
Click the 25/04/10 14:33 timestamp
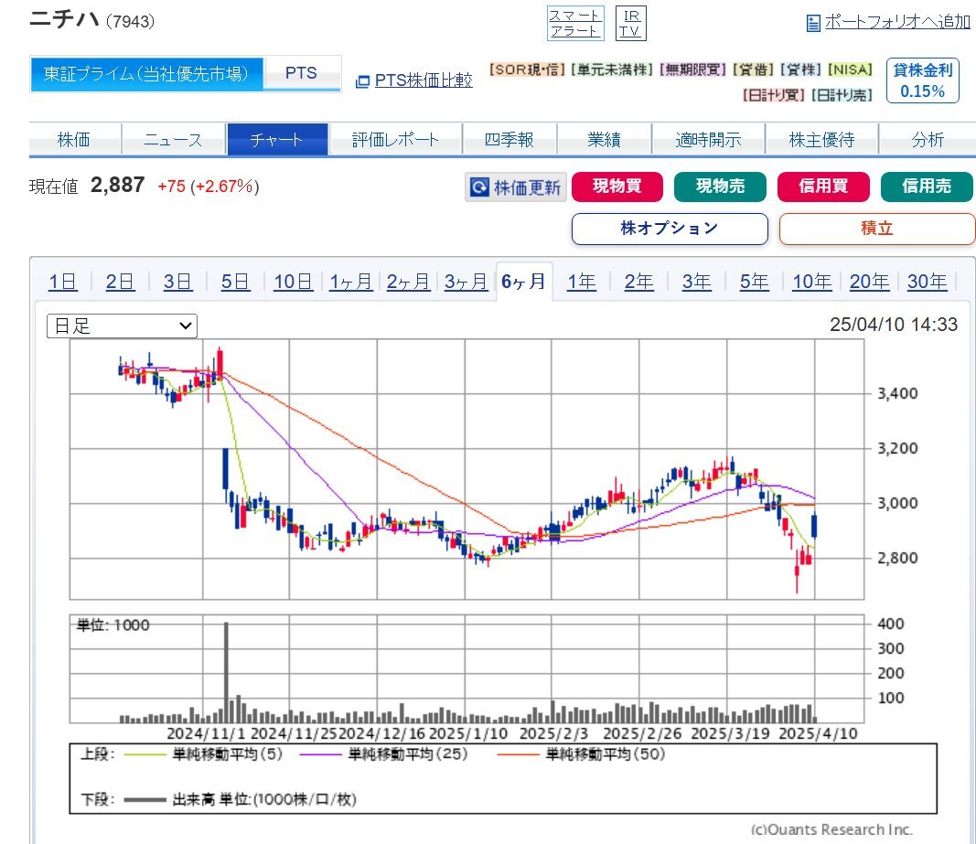click(x=893, y=325)
